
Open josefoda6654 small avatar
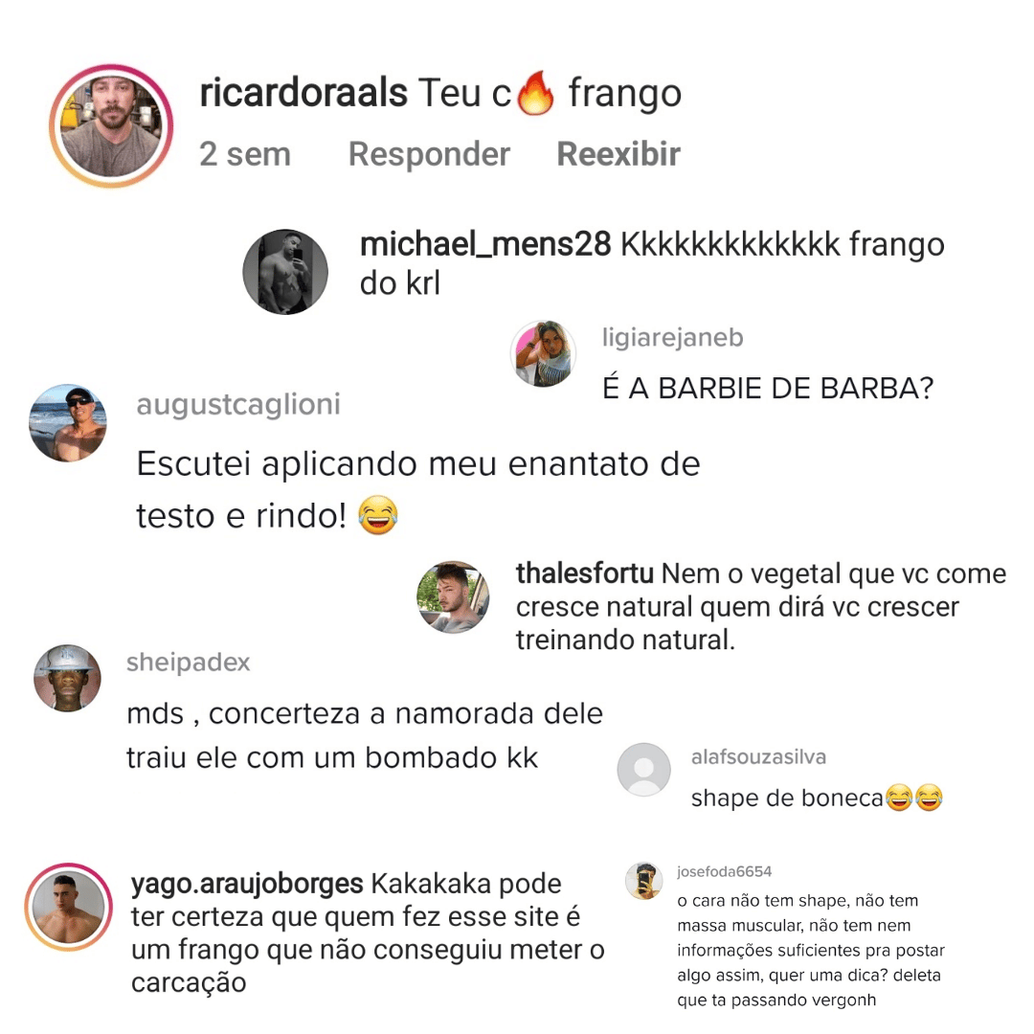tap(643, 881)
